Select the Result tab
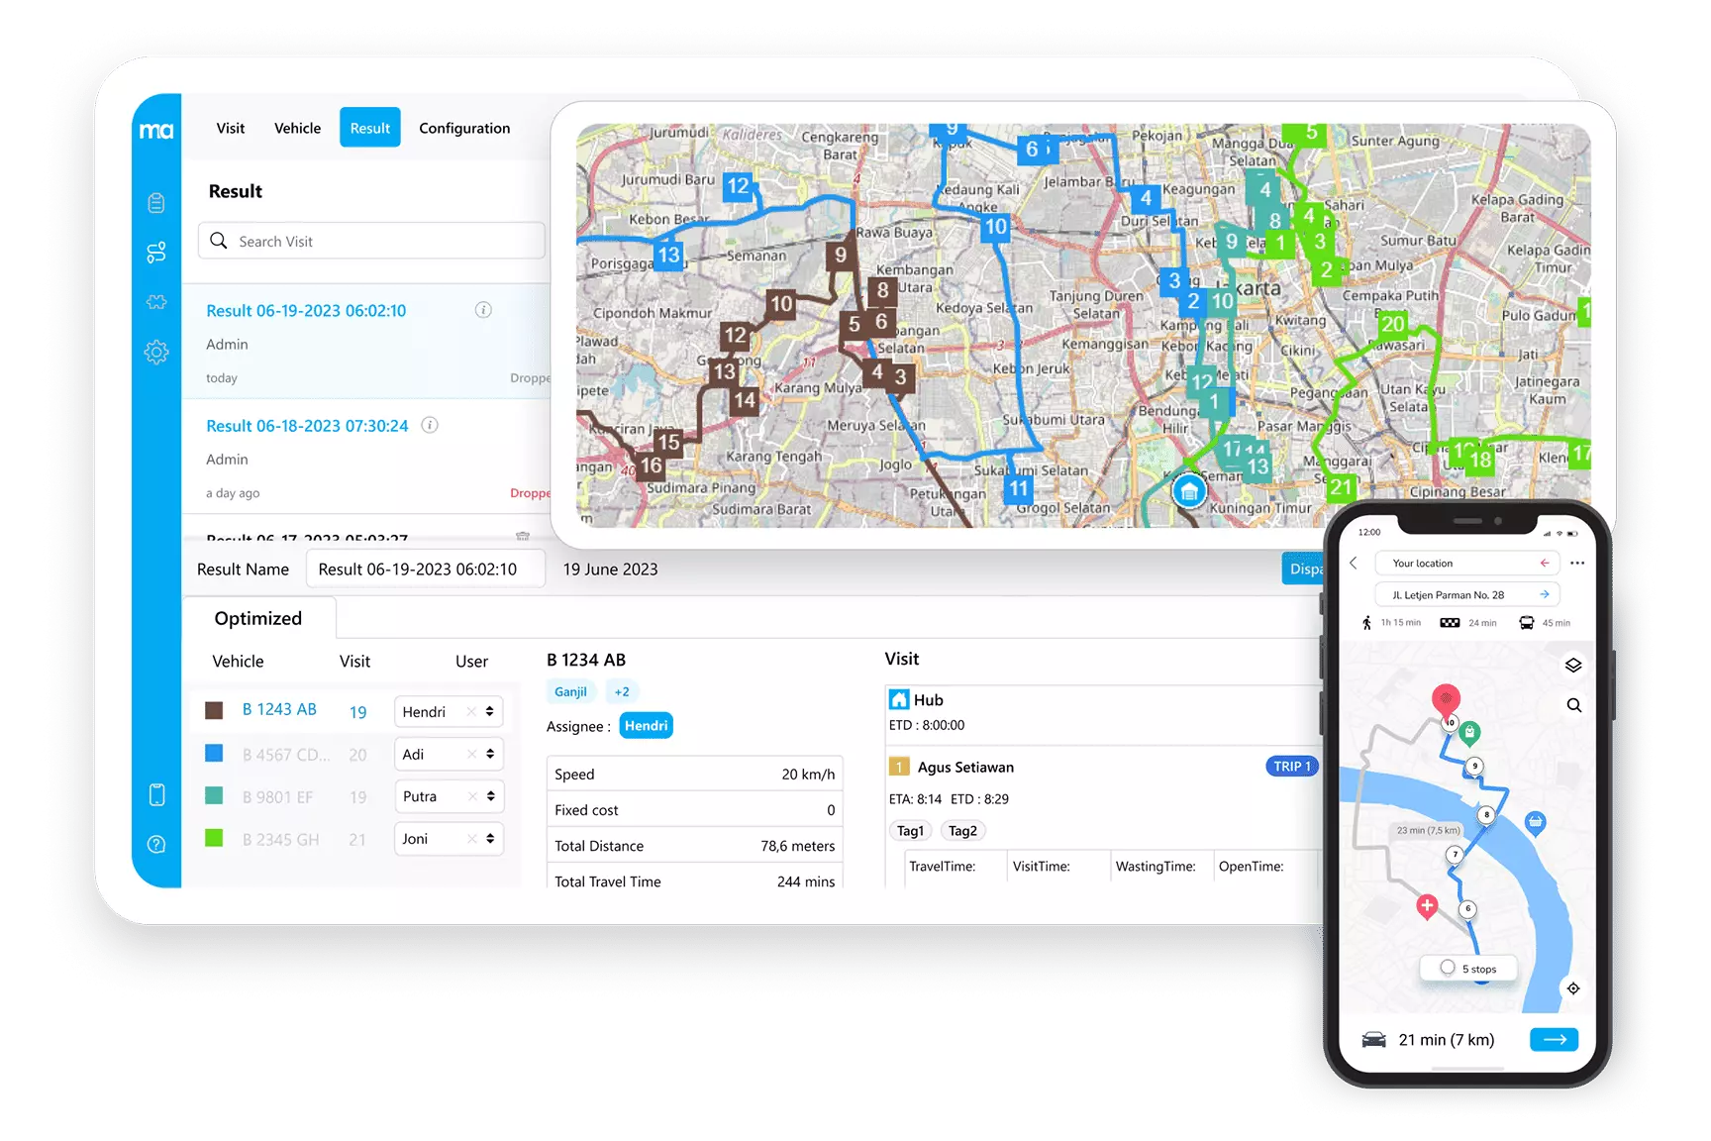 [370, 128]
